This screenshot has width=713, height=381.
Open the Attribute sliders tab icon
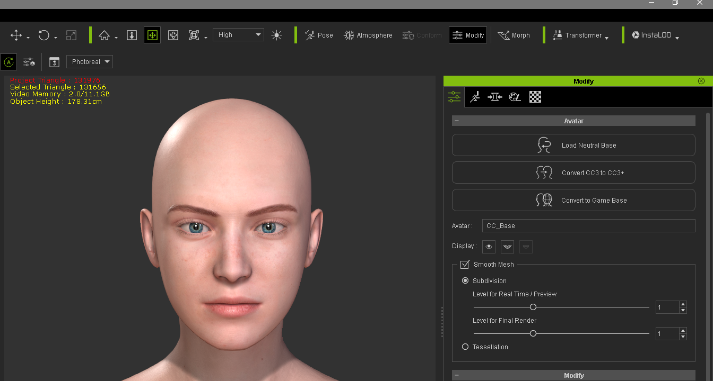(x=454, y=97)
